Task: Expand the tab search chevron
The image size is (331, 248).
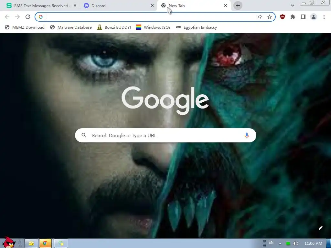Action: point(293,5)
